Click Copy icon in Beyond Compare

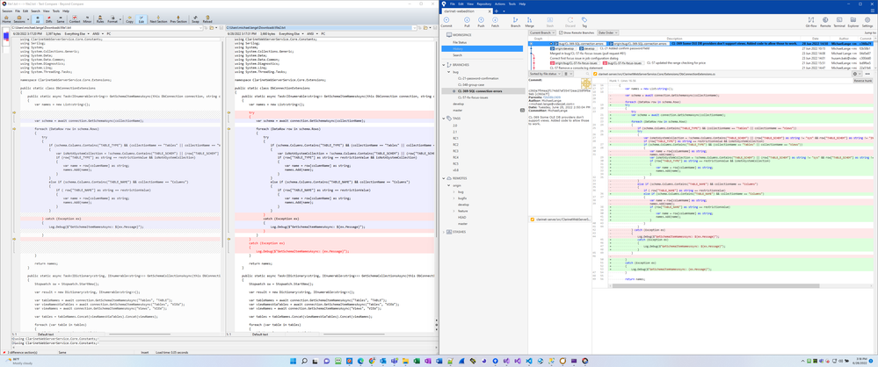pos(129,19)
